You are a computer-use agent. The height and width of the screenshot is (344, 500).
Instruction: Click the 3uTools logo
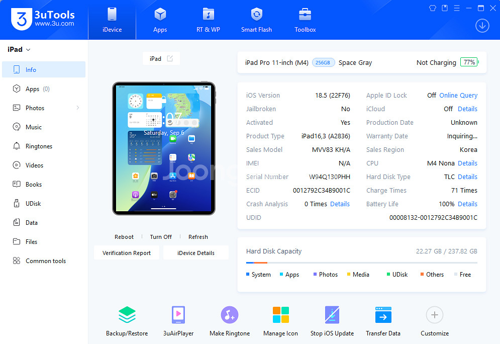tap(43, 19)
